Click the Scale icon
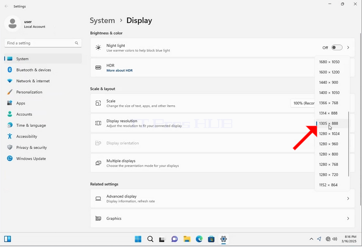 [x=98, y=103]
